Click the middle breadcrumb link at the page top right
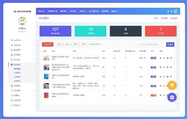Viewport: 187px width, 119px height. (164, 18)
